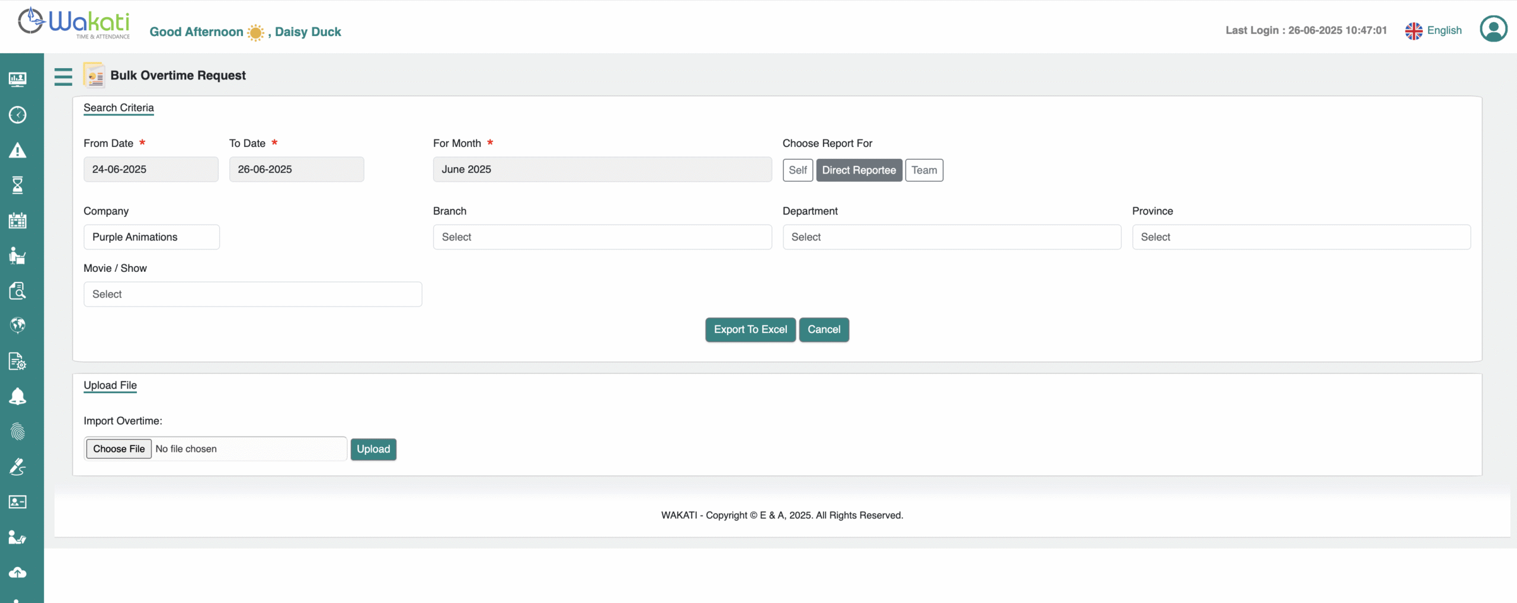The image size is (1517, 603).
Task: Click the clock icon in sidebar
Action: coord(18,114)
